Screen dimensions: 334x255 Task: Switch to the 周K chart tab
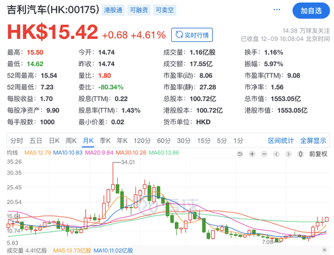click(x=71, y=141)
